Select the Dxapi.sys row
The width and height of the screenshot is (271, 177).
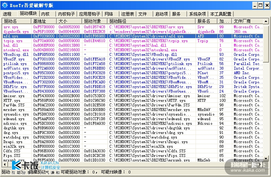(133, 142)
